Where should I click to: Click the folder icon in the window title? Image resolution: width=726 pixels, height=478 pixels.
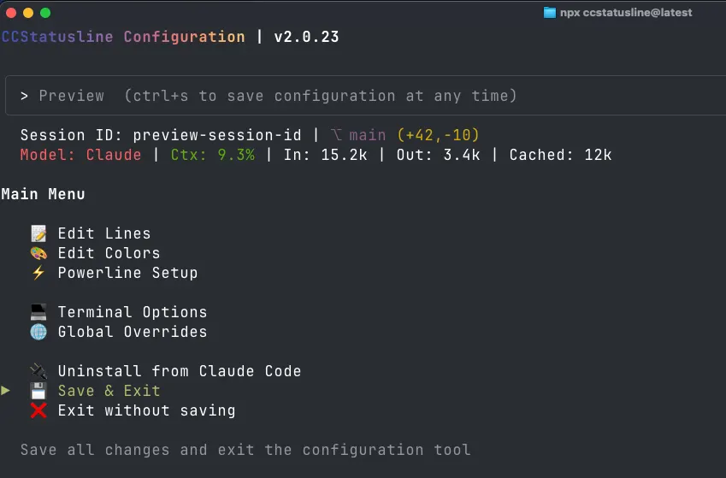[550, 13]
